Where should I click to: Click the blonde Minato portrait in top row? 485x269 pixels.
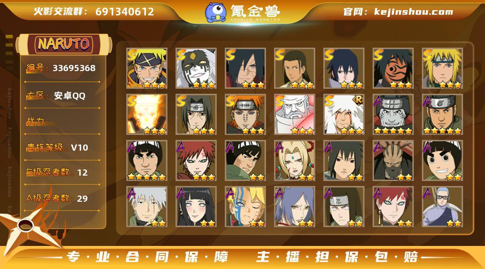[x=442, y=68]
